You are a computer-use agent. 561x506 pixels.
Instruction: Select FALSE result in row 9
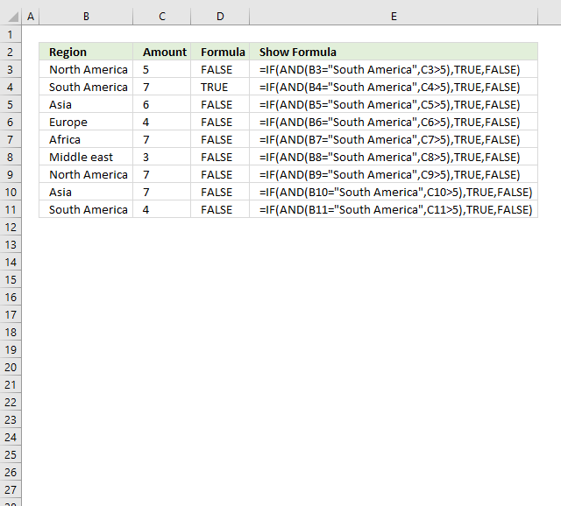(x=220, y=174)
